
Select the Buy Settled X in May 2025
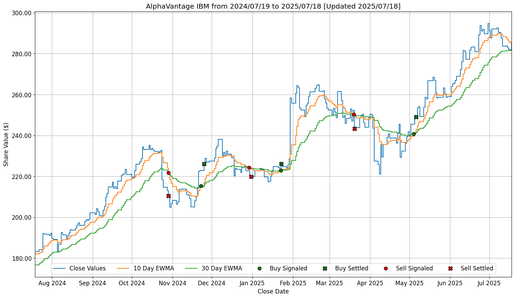tap(416, 117)
